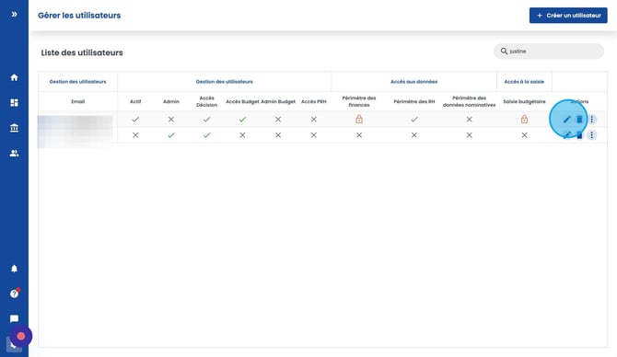Open three-dot menu for first user row
Image resolution: width=617 pixels, height=357 pixels.
(592, 120)
